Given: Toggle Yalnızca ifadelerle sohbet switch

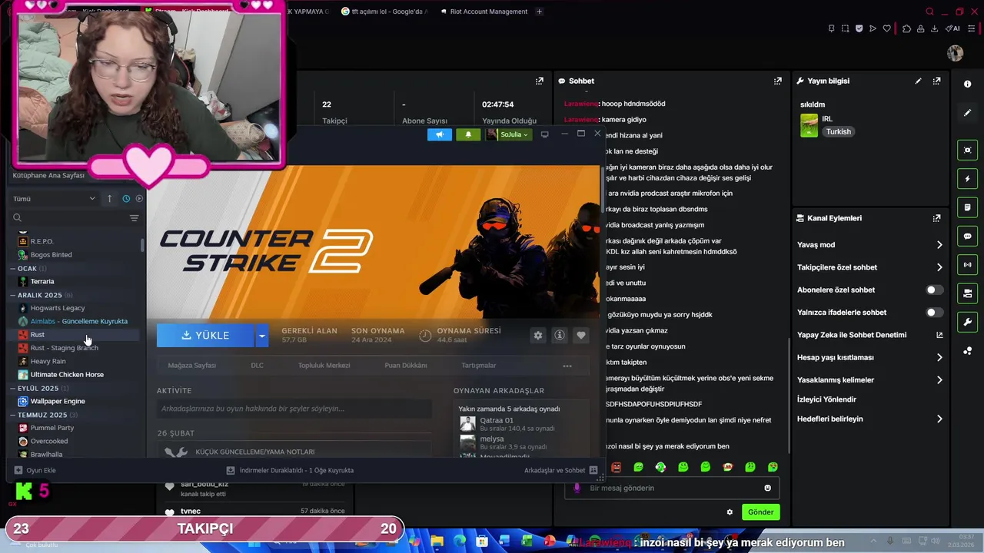Looking at the screenshot, I should [934, 313].
